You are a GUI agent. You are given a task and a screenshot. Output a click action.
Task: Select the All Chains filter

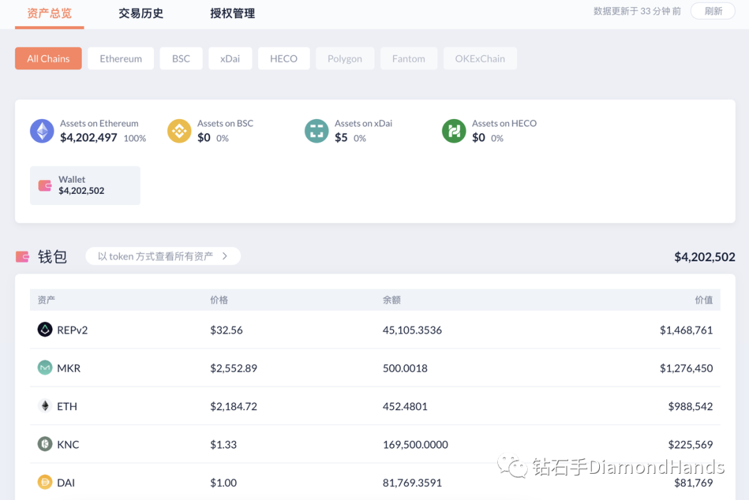[49, 59]
